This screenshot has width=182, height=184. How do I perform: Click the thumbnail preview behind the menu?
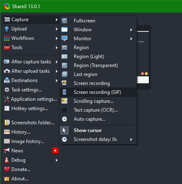[x=144, y=57]
